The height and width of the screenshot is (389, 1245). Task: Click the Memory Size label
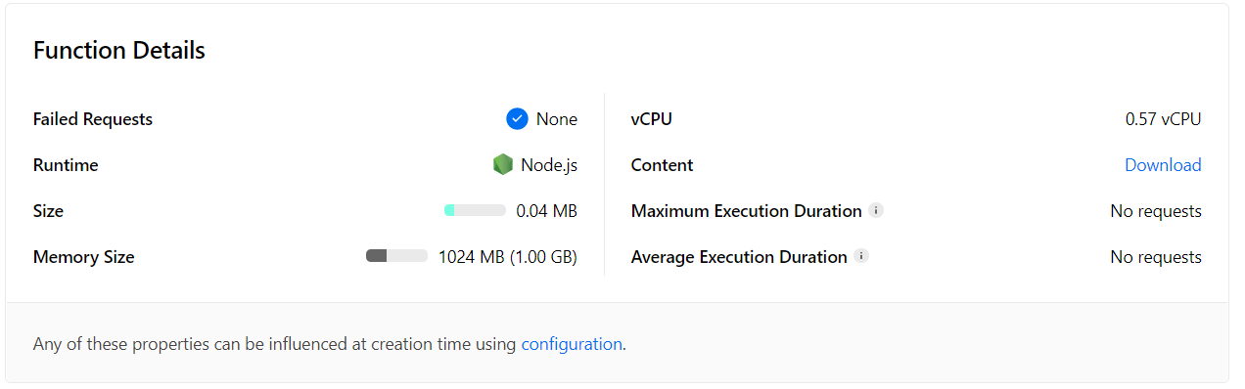pos(84,257)
